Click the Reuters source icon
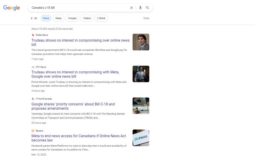The height and width of the screenshot is (156, 255). (x=33, y=131)
